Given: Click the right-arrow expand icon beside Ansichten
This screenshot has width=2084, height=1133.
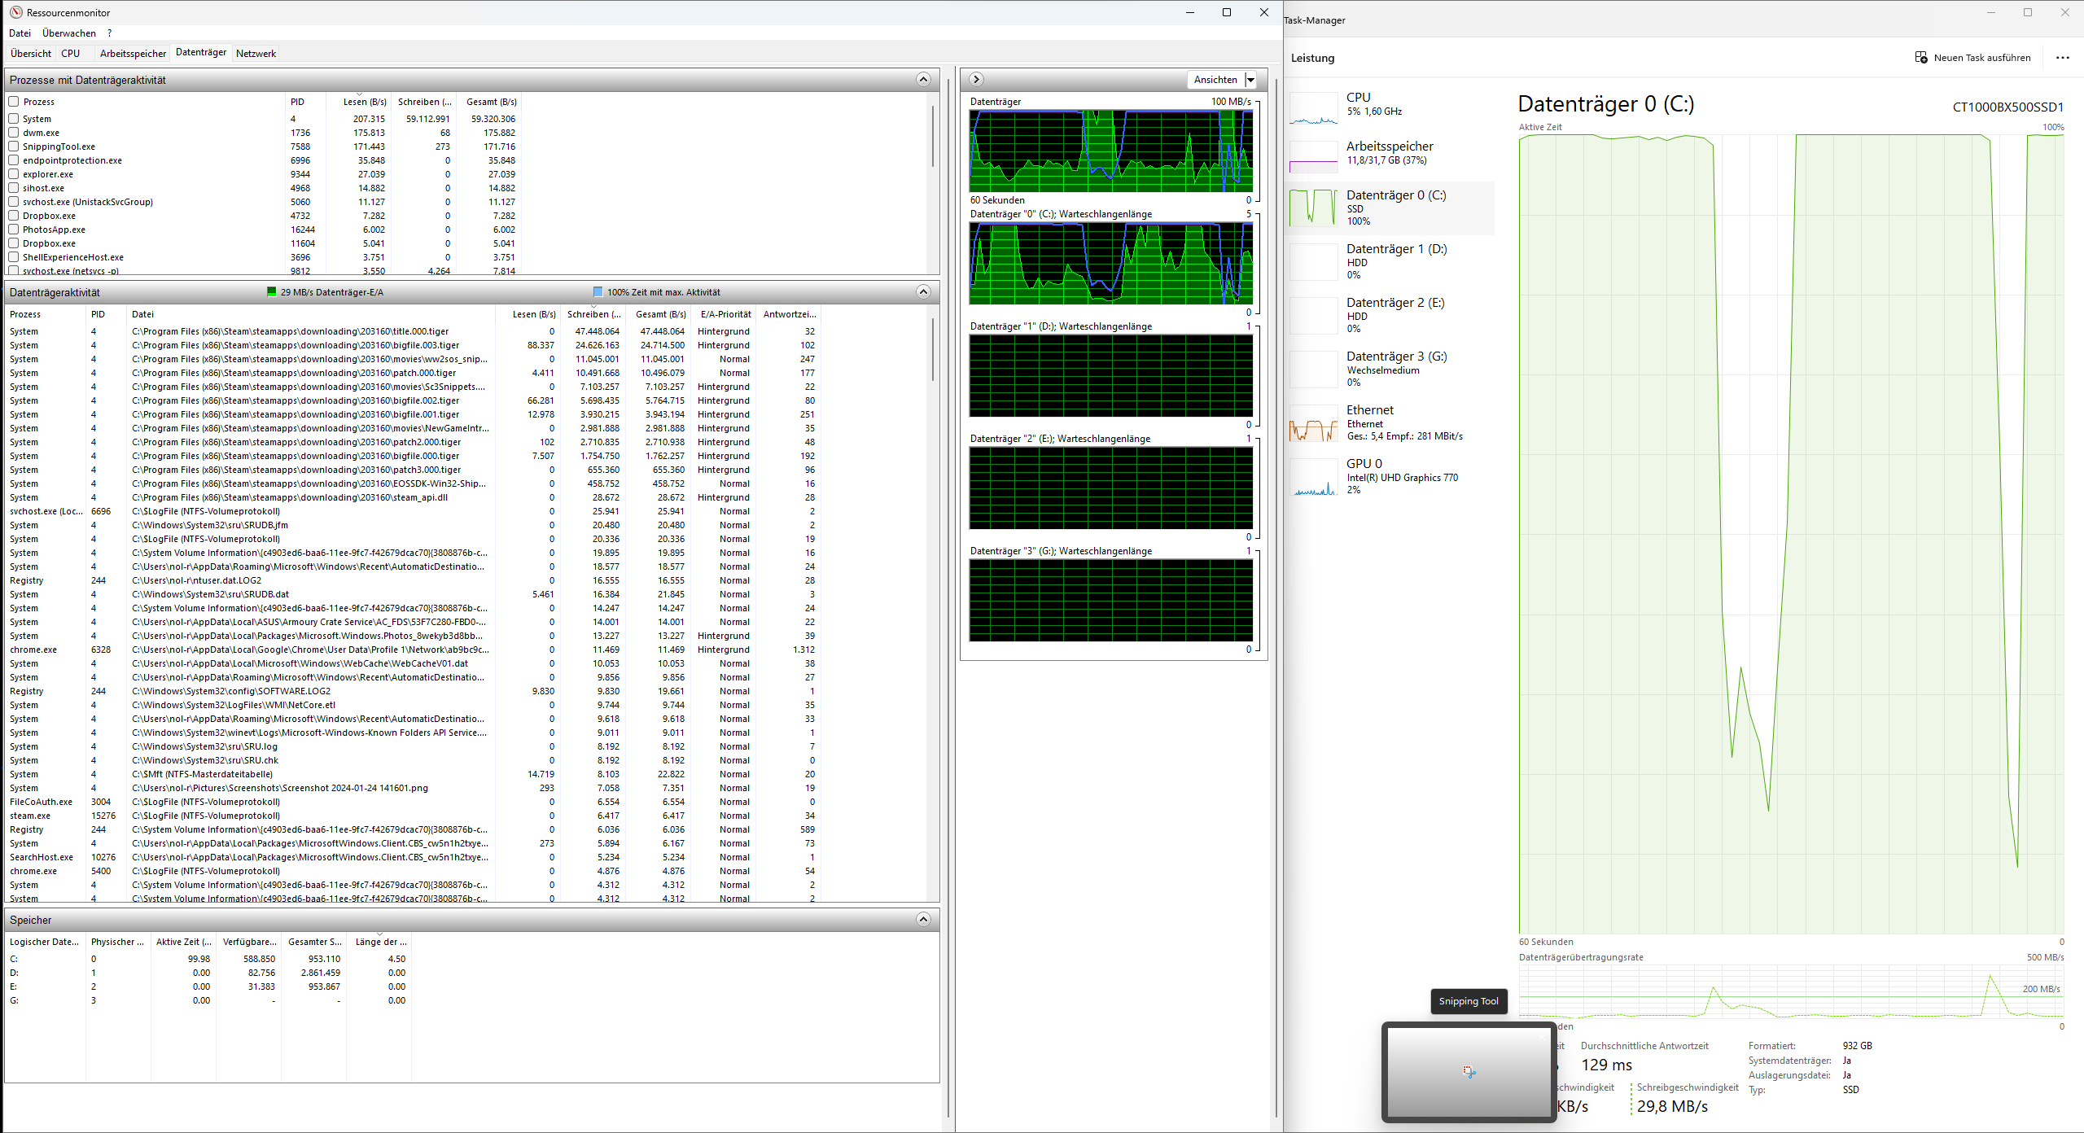Looking at the screenshot, I should click(976, 80).
